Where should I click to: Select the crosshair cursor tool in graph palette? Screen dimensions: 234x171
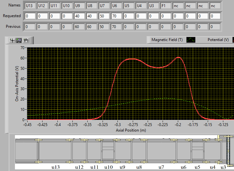pos(12,40)
